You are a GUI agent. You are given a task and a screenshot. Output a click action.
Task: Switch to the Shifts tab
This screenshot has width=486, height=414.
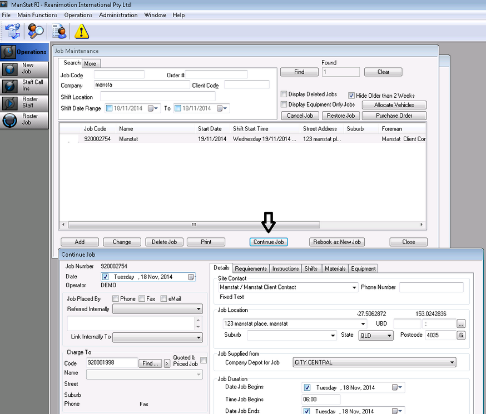tap(311, 268)
